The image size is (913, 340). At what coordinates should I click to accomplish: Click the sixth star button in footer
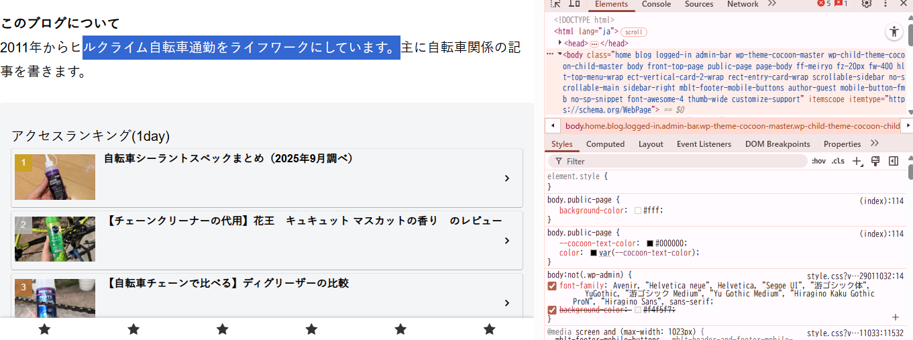click(490, 329)
